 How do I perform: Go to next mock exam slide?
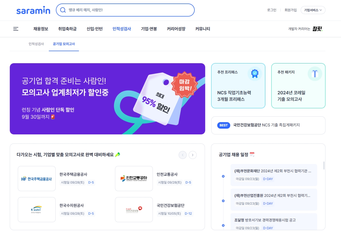click(x=193, y=155)
